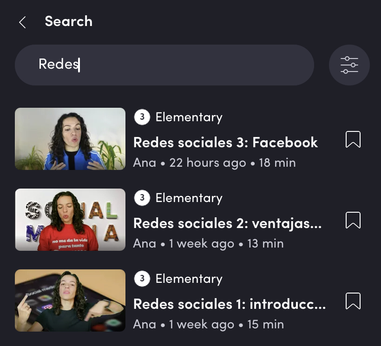
Task: Click the Search page heading
Action: (68, 21)
